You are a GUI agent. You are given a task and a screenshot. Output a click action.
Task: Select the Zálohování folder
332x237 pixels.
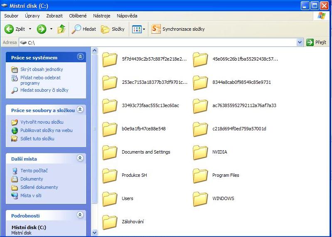tap(110, 222)
